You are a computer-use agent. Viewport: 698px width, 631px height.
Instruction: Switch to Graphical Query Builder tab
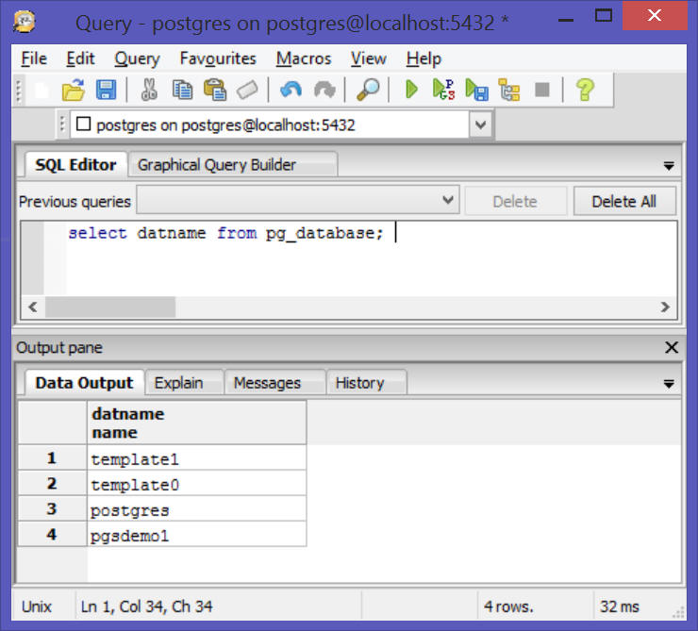click(217, 165)
